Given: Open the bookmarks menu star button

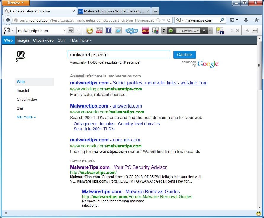Looking at the screenshot, I should [x=234, y=20].
